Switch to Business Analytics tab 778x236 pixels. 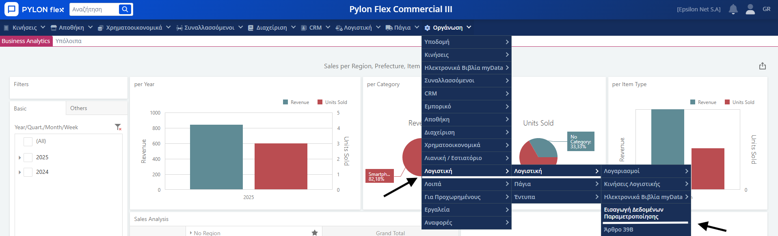(x=26, y=41)
